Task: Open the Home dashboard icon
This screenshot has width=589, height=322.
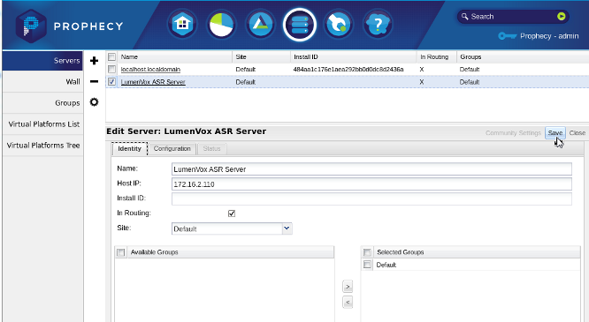Action: (182, 25)
